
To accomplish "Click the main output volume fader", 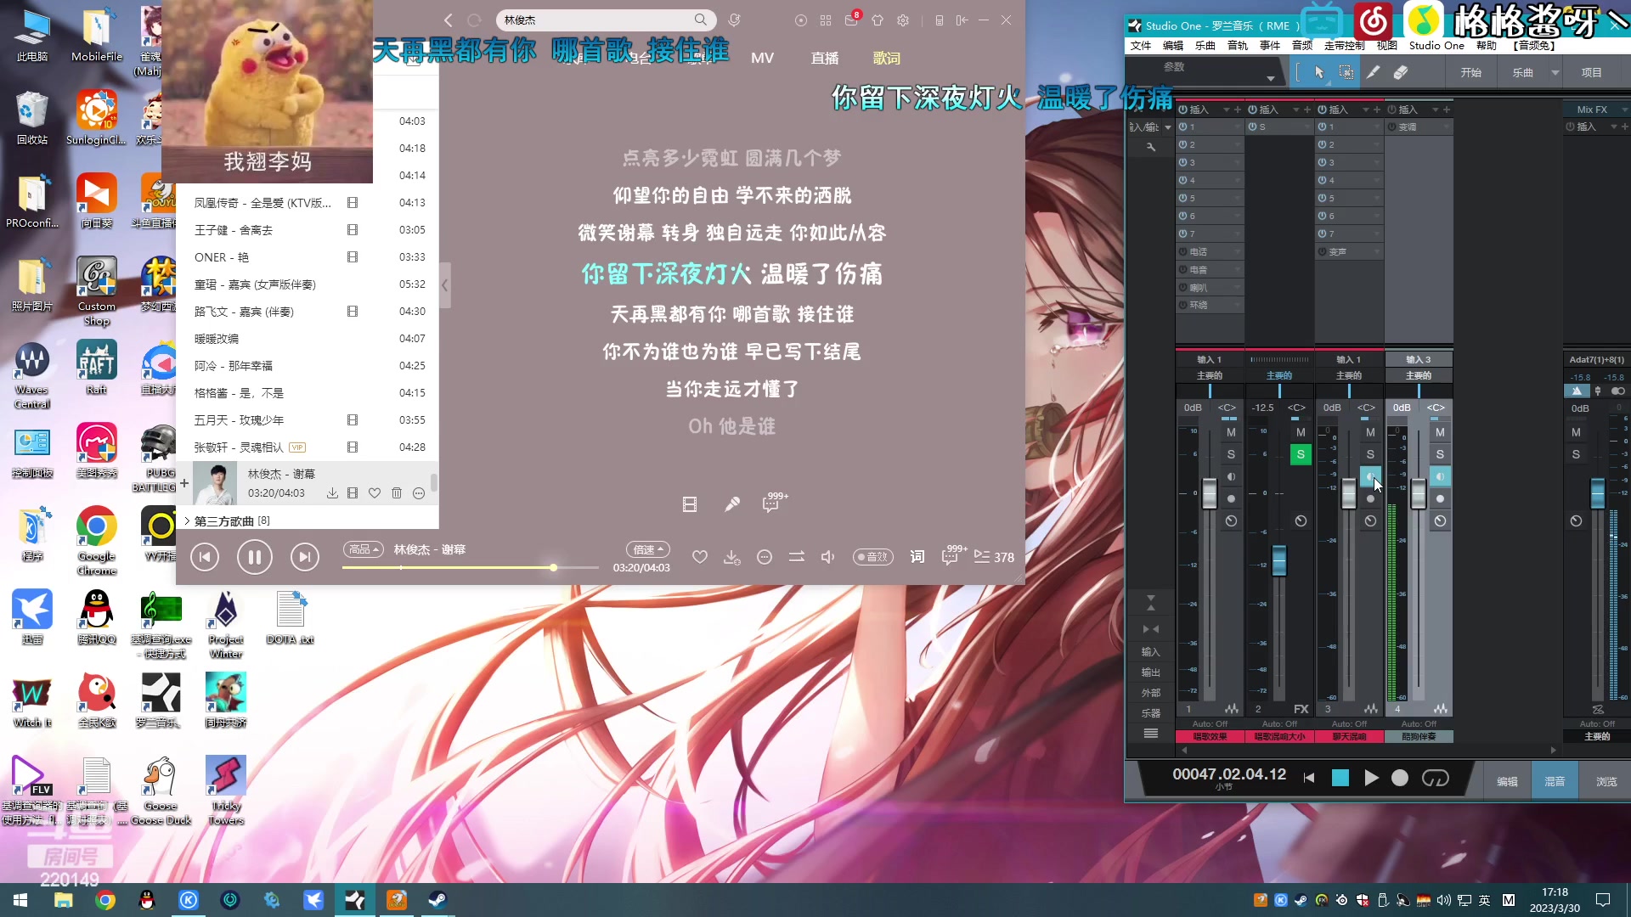I will tap(1597, 493).
